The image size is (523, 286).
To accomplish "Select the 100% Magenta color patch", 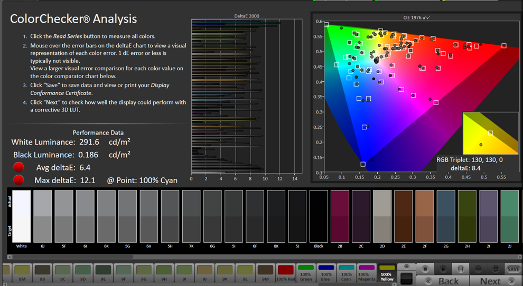I will tap(367, 273).
